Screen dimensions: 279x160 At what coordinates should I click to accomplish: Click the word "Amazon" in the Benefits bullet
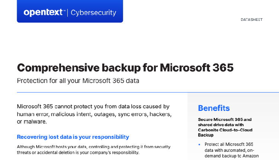tap(248, 156)
